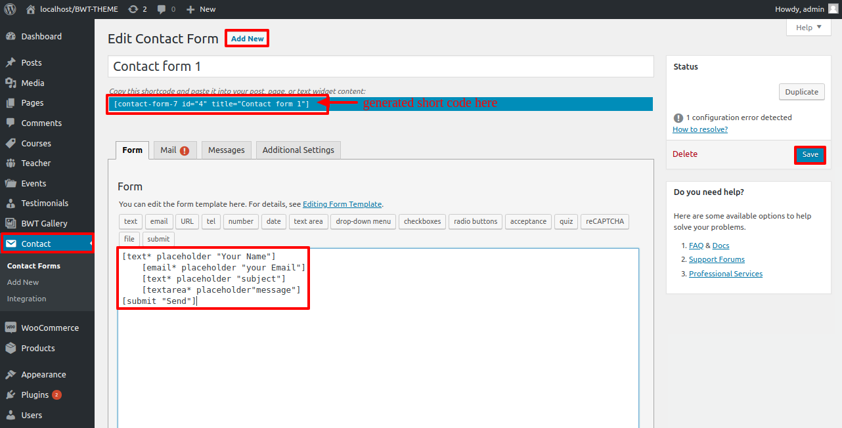Open the Dashboard menu in sidebar
The height and width of the screenshot is (428, 842).
(41, 37)
